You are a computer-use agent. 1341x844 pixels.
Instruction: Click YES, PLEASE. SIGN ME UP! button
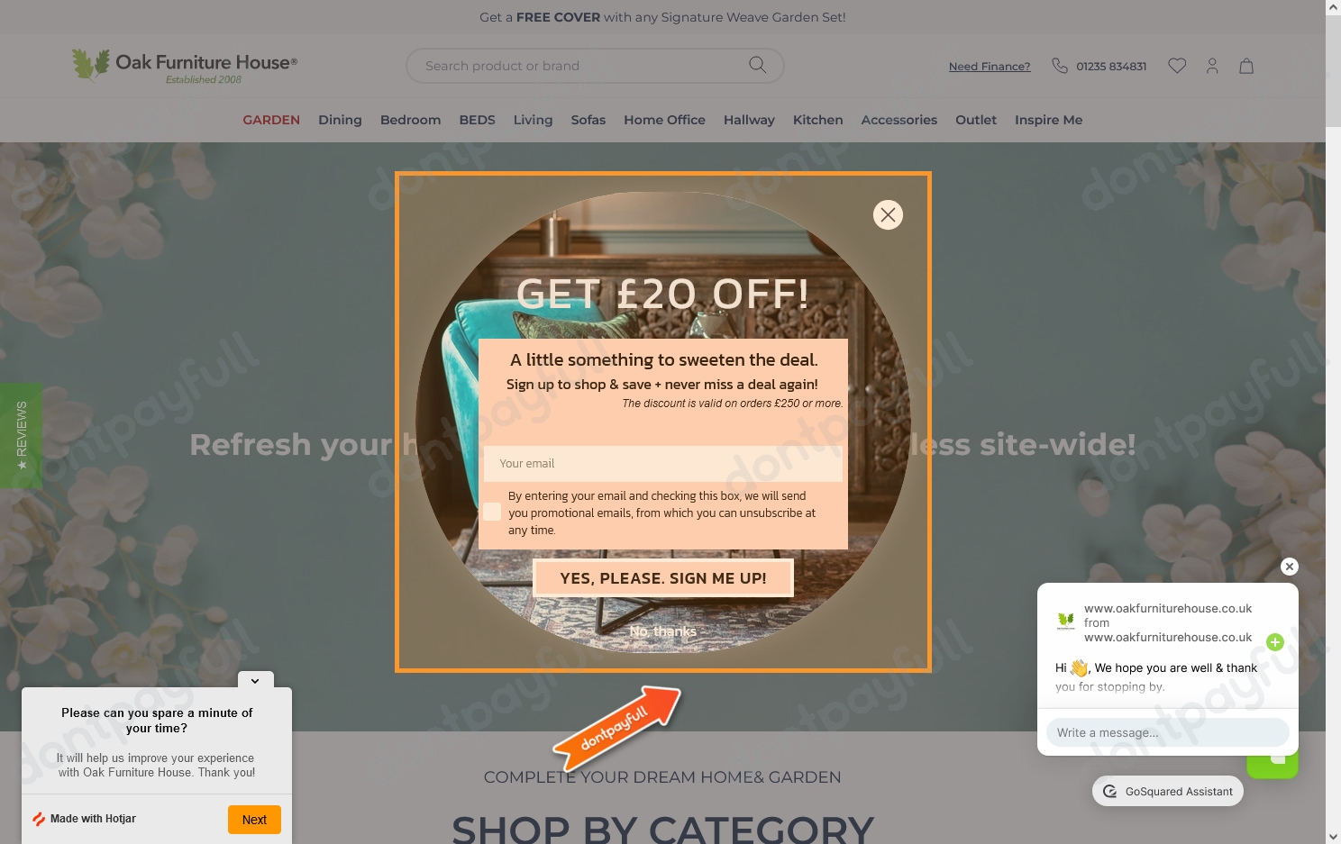663,578
